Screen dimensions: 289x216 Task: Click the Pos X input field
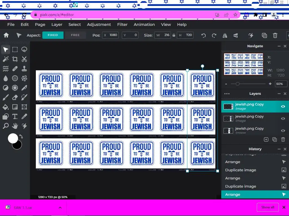click(x=110, y=35)
